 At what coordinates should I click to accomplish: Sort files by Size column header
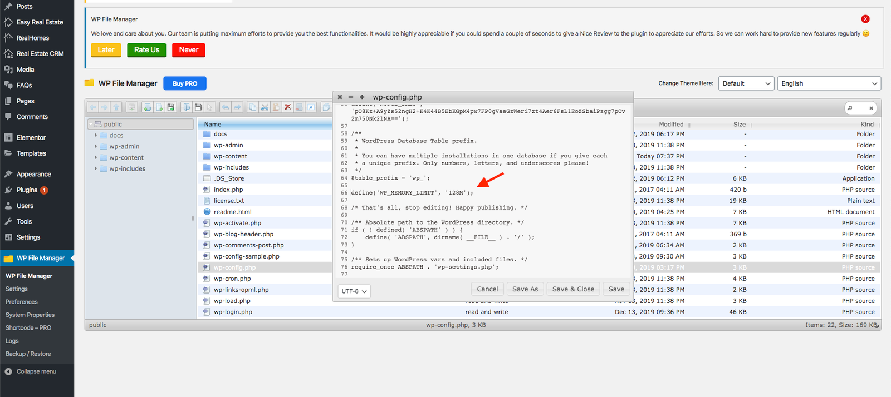(x=740, y=125)
